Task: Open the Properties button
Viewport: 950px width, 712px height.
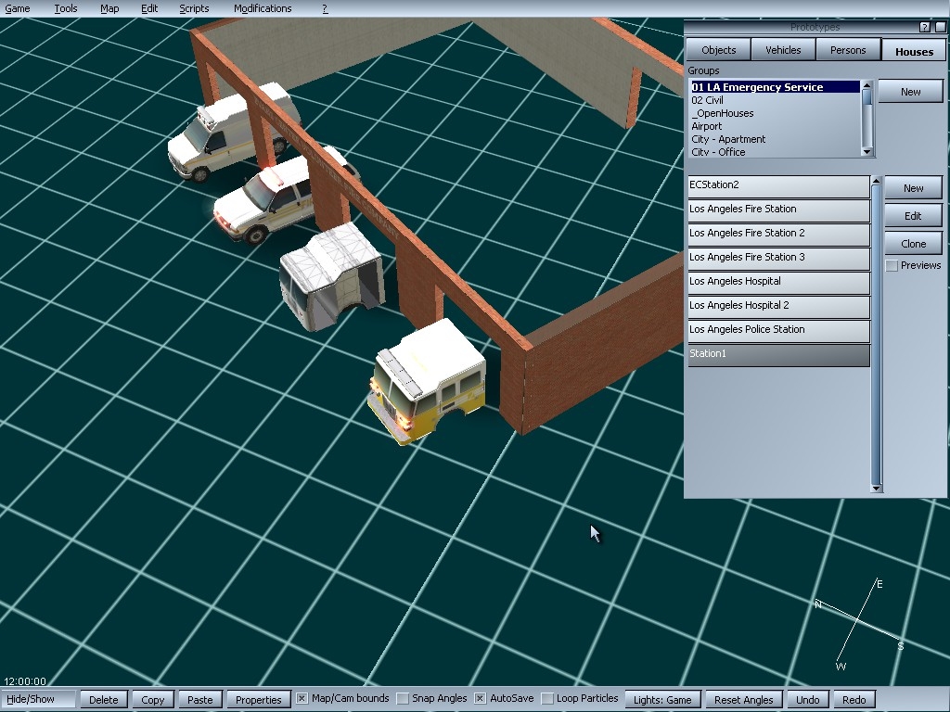Action: (259, 700)
